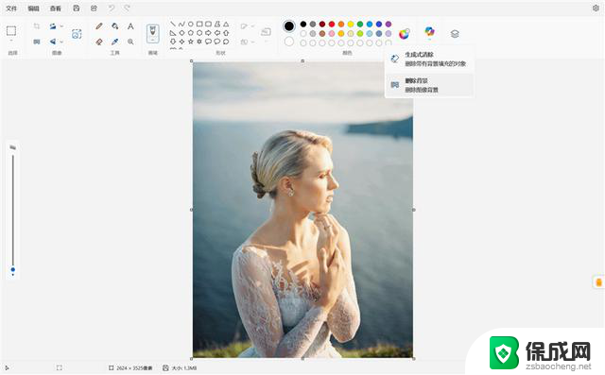Select the straight line shape
The image size is (605, 375).
(173, 24)
